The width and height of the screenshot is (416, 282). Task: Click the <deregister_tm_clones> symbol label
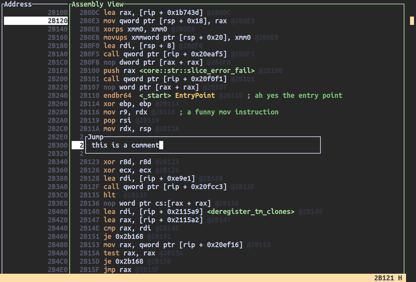pyautogui.click(x=250, y=212)
